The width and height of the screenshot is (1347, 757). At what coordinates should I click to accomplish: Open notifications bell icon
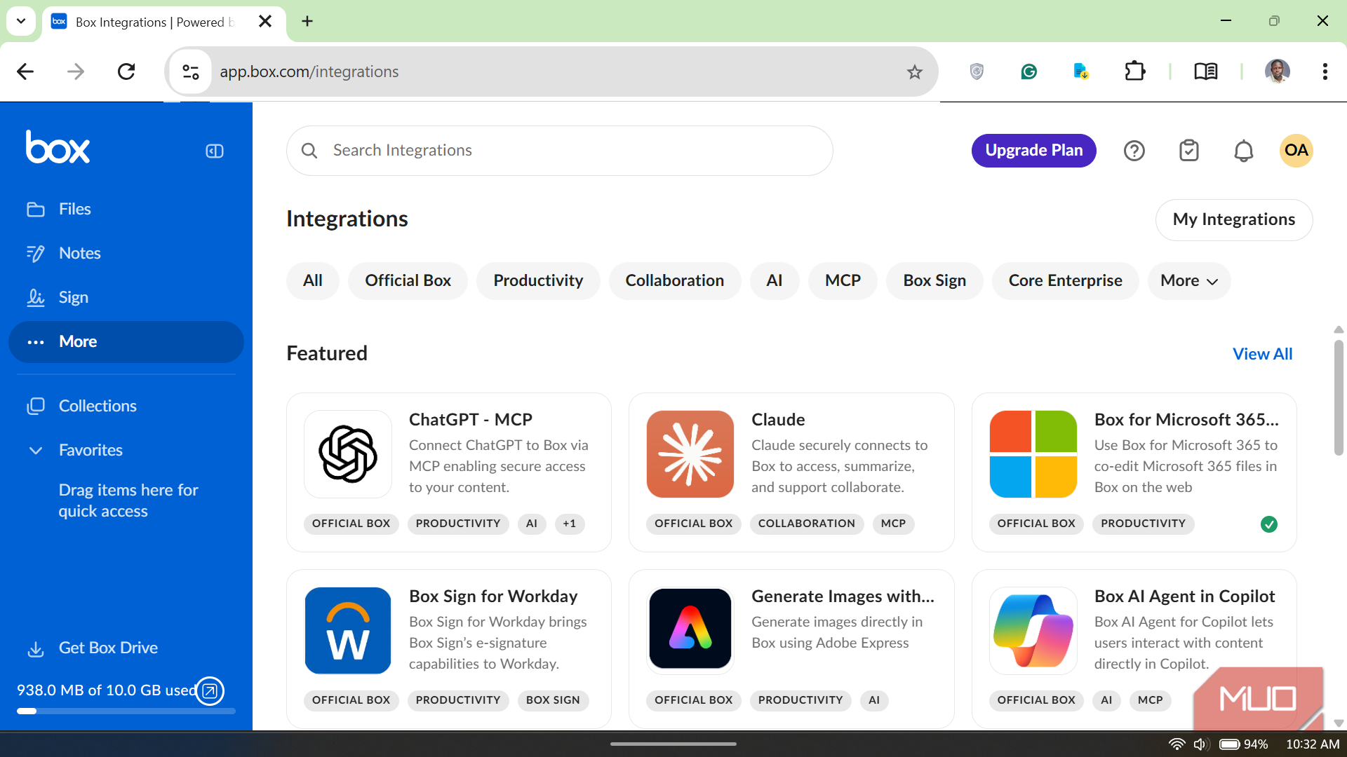coord(1243,151)
